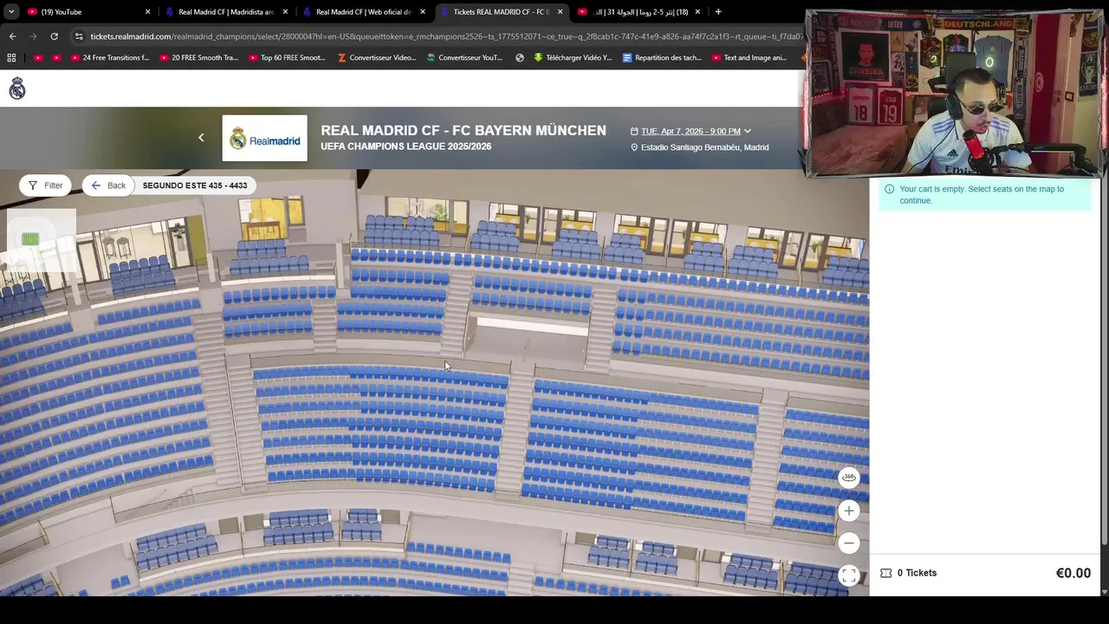The image size is (1109, 624).
Task: Open Text and Image ani... bookmark
Action: click(x=749, y=58)
